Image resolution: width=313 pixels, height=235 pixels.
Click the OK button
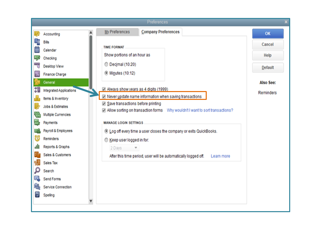click(268, 34)
